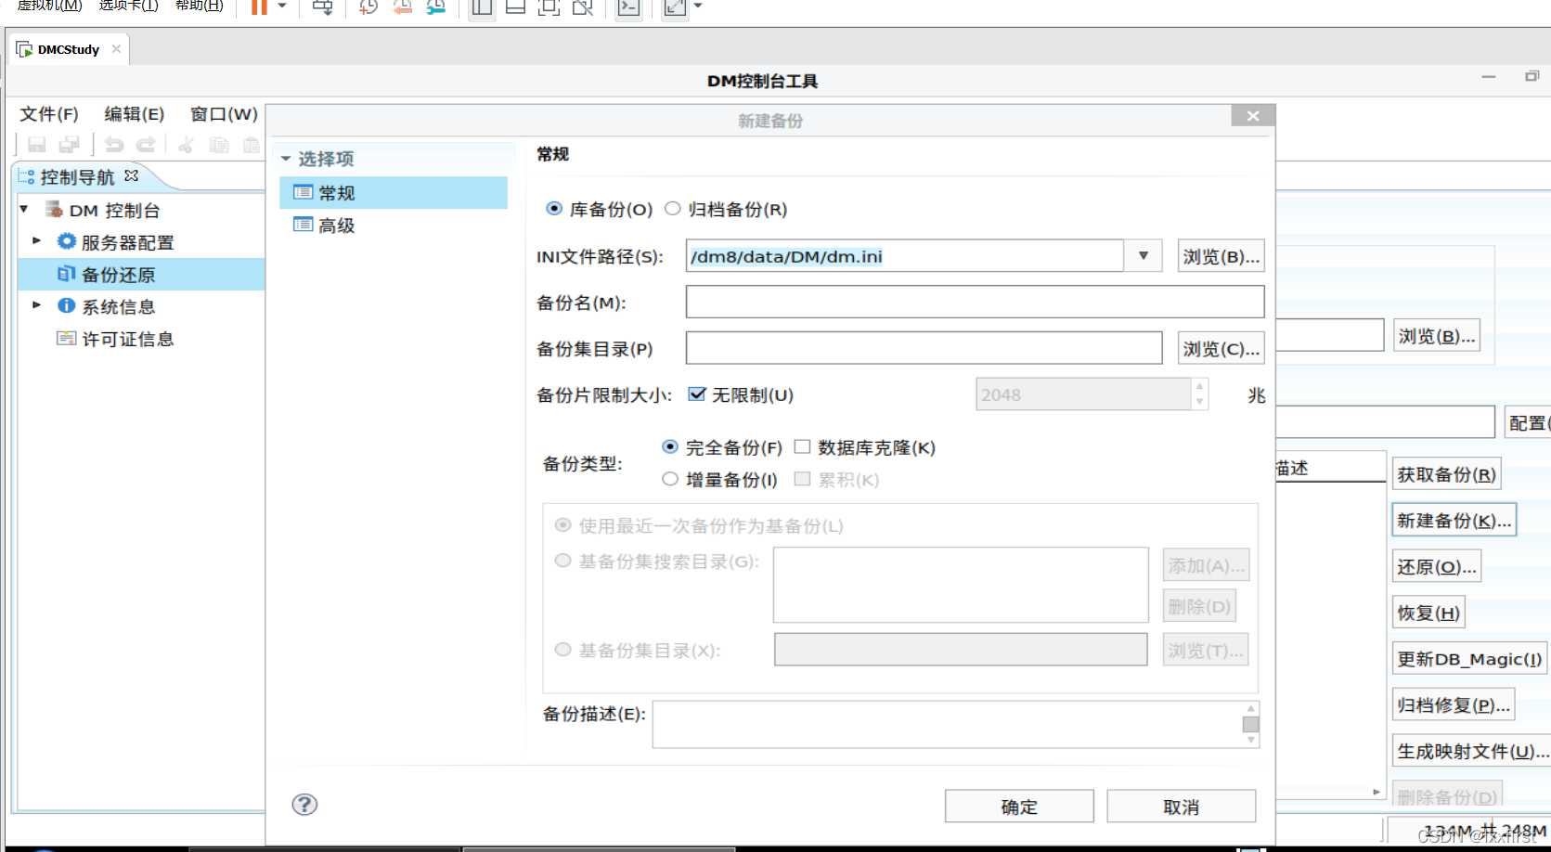The height and width of the screenshot is (852, 1551).
Task: Open the 窗口(W) menu
Action: click(224, 113)
